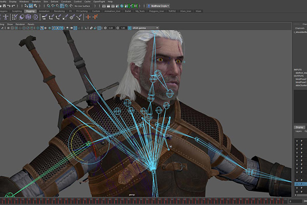Image resolution: width=307 pixels, height=205 pixels.
Task: Click the viewport gamma value field 1.00
Action: [x=123, y=28]
